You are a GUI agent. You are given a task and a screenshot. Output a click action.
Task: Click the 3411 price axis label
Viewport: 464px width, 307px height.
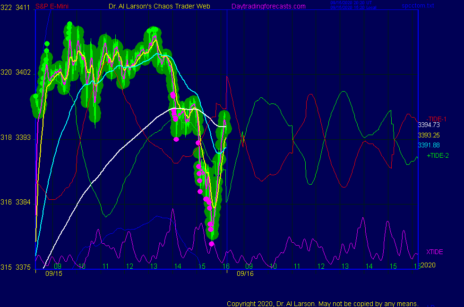click(x=23, y=7)
